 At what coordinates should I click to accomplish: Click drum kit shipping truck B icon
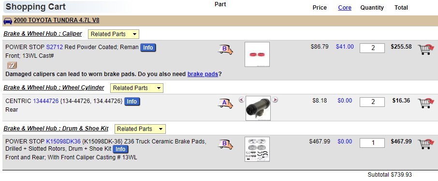tap(225, 144)
